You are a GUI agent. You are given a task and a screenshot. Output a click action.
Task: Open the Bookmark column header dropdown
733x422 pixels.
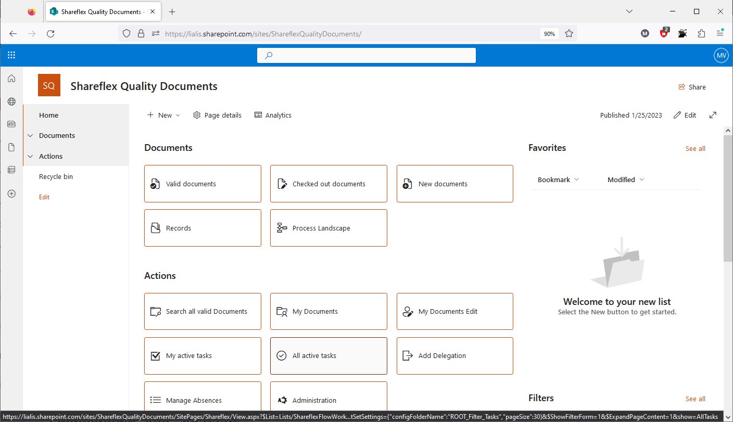point(558,180)
